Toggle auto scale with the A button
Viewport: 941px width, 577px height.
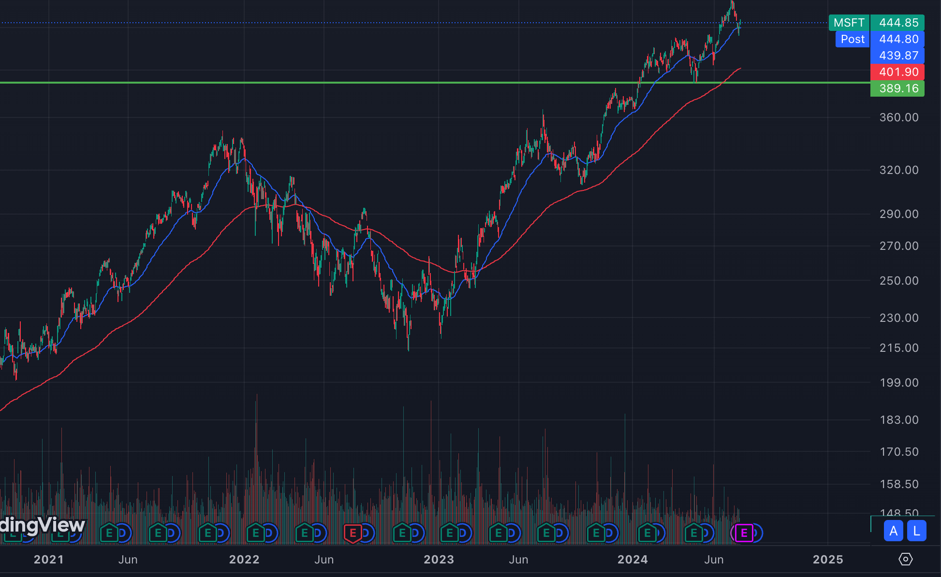(893, 531)
